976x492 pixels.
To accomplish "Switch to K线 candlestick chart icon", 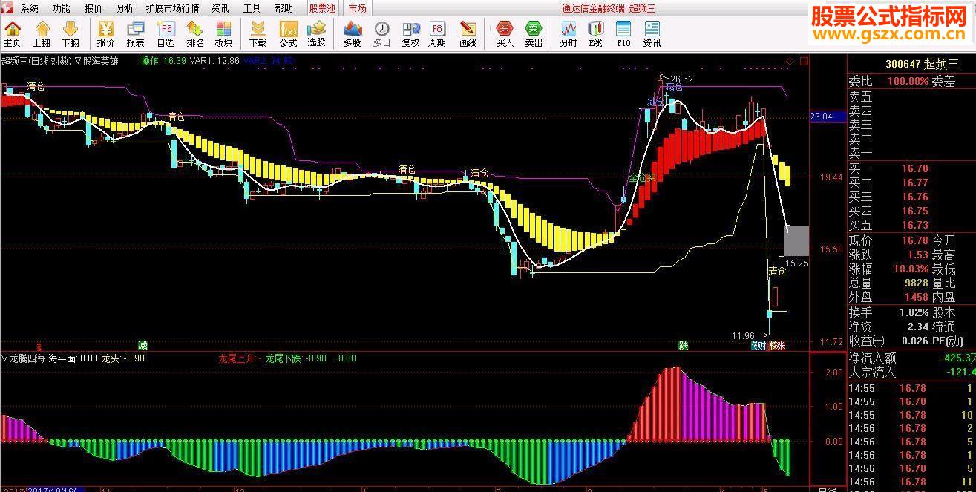I will click(595, 34).
